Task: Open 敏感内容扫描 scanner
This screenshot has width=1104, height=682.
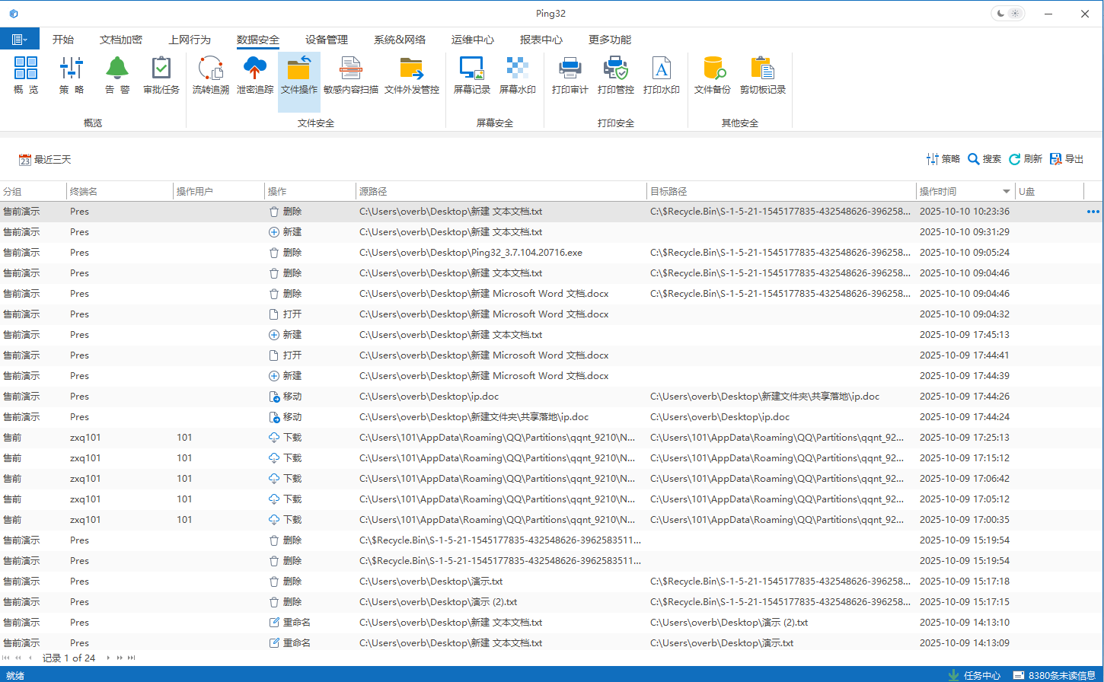Action: [350, 75]
